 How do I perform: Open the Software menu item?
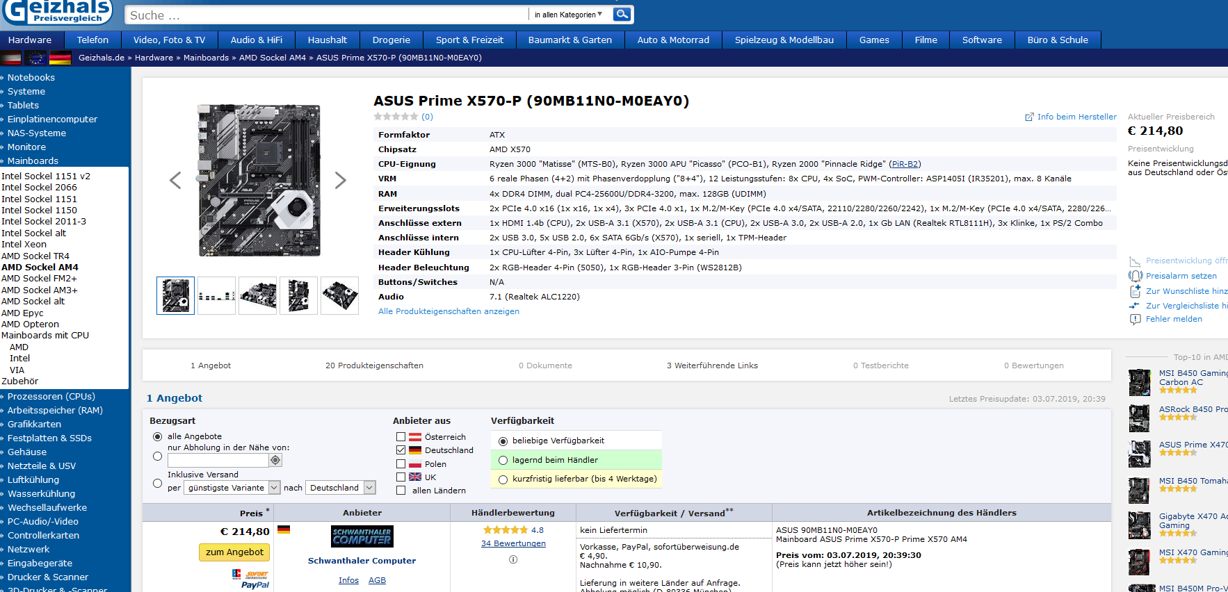(982, 40)
